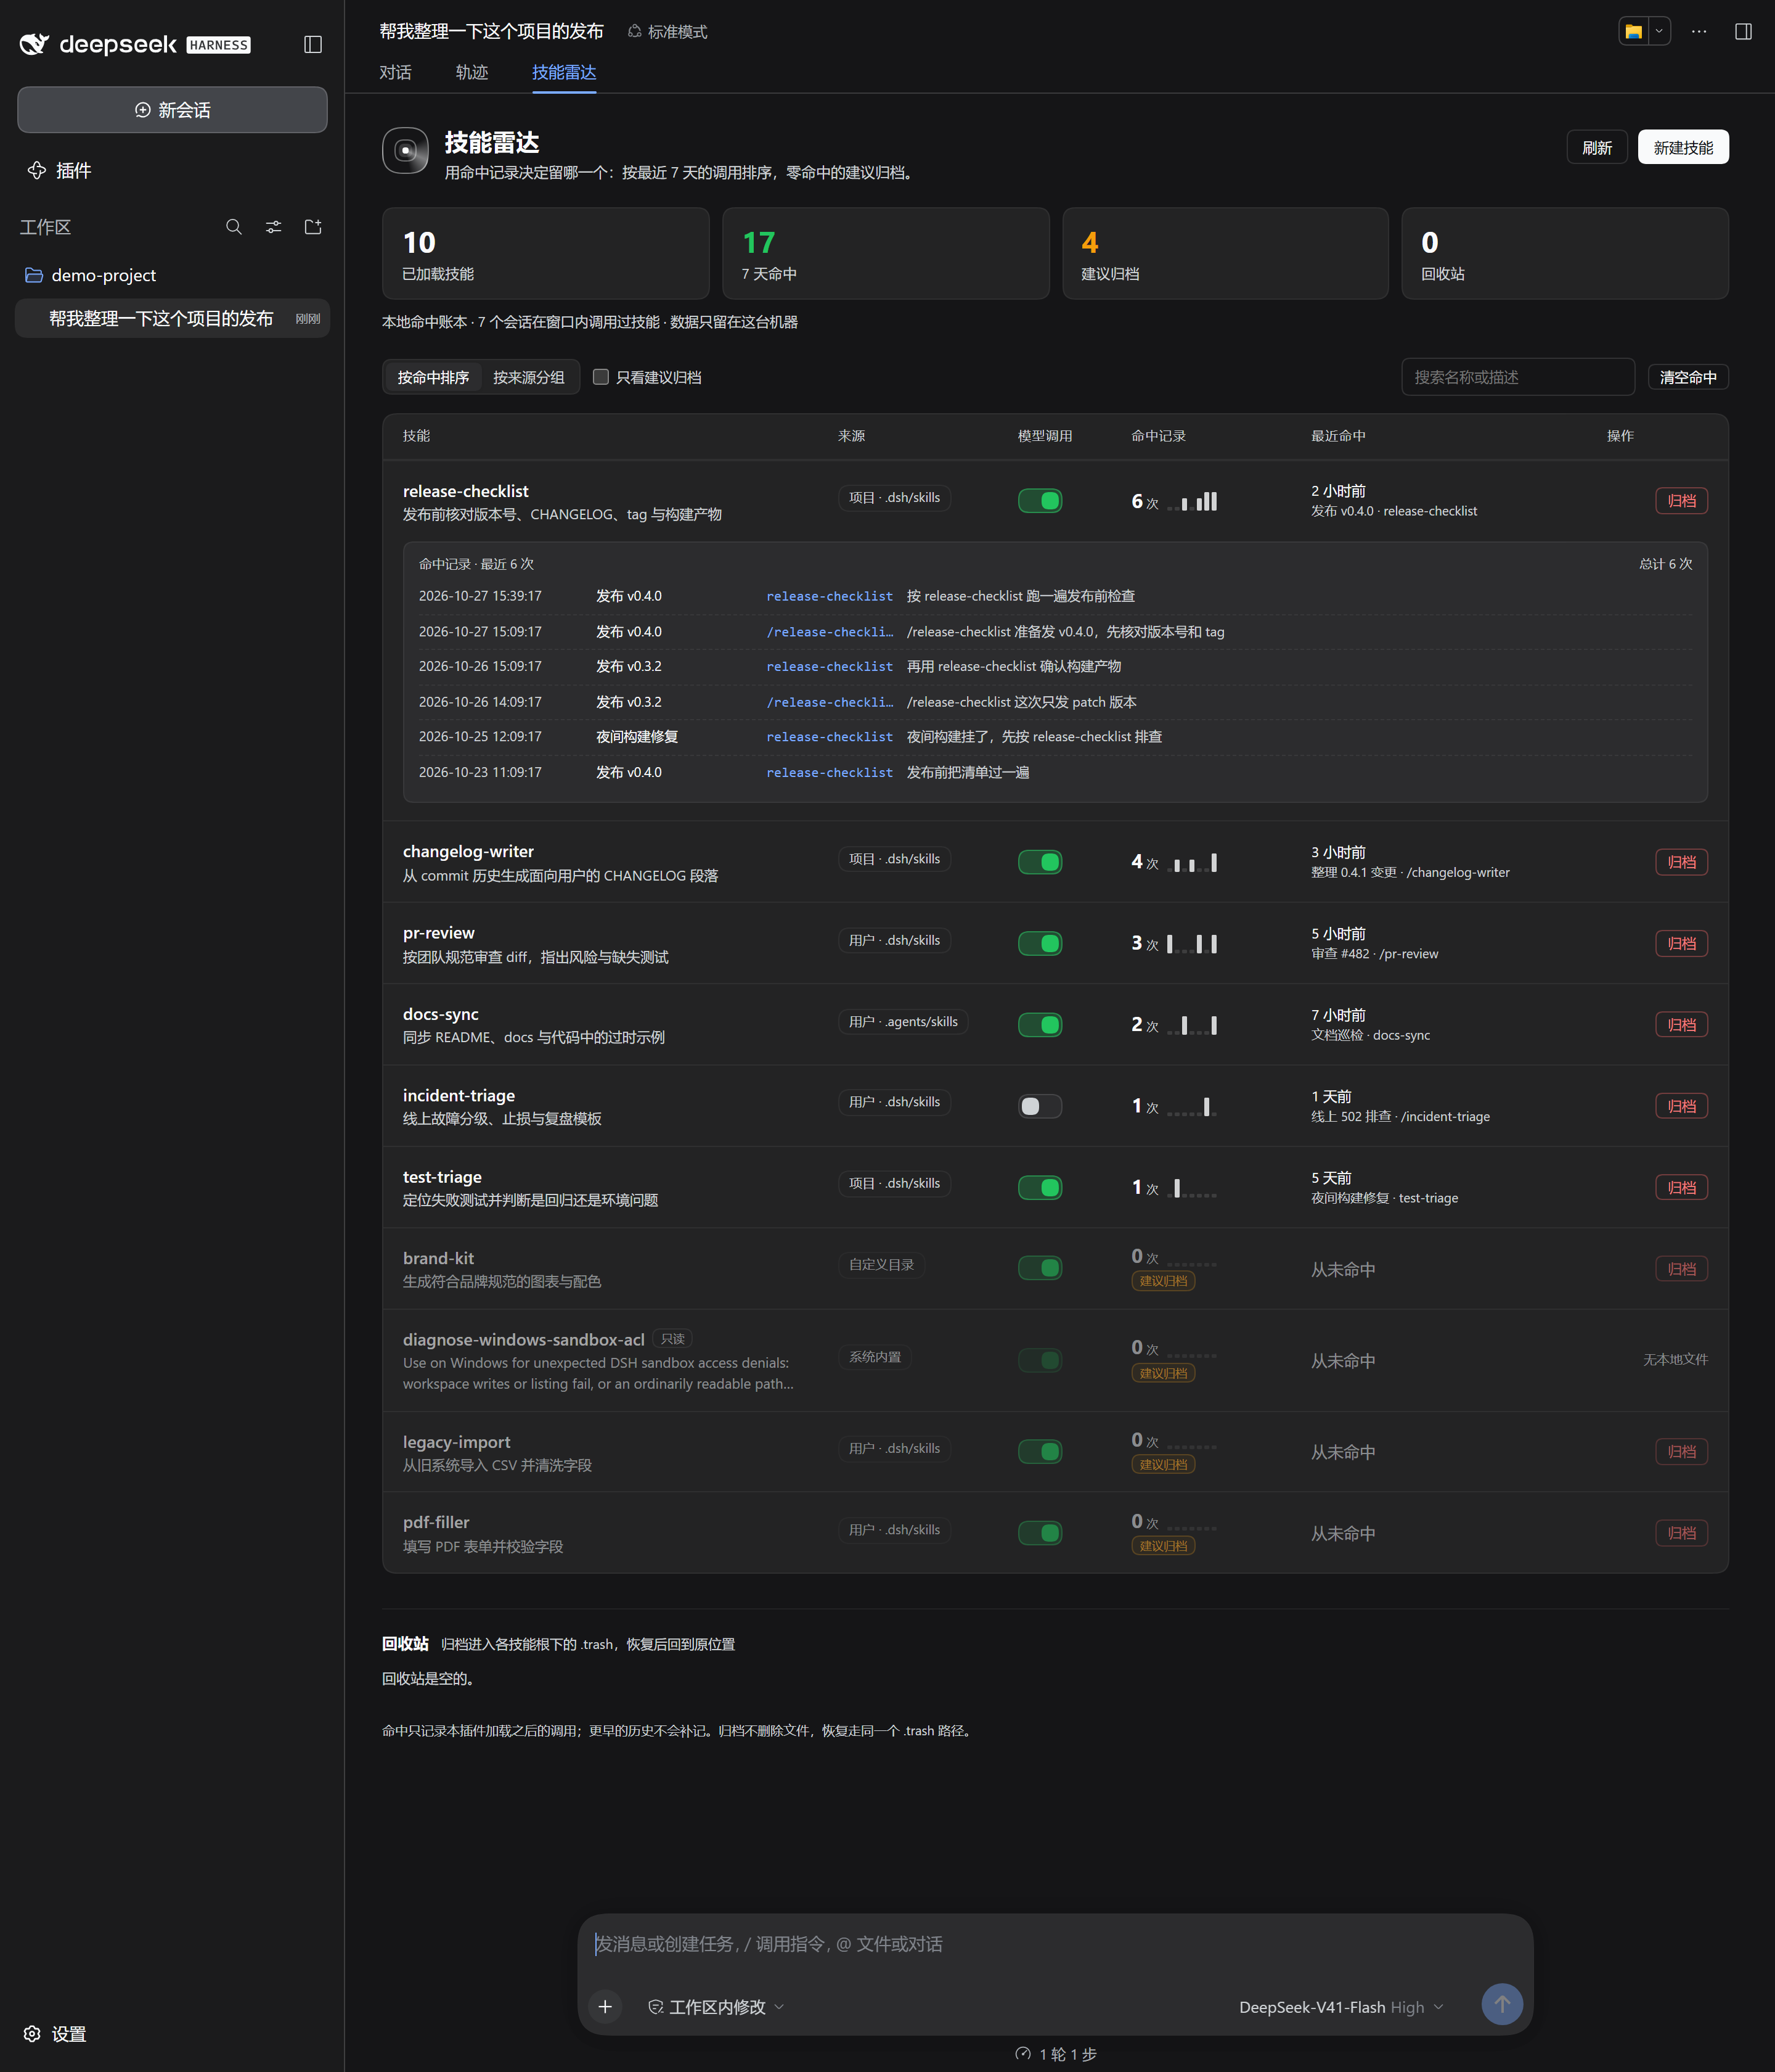This screenshot has height=2072, width=1775.
Task: Click the 搜索名称或描述 search field
Action: pos(1517,377)
